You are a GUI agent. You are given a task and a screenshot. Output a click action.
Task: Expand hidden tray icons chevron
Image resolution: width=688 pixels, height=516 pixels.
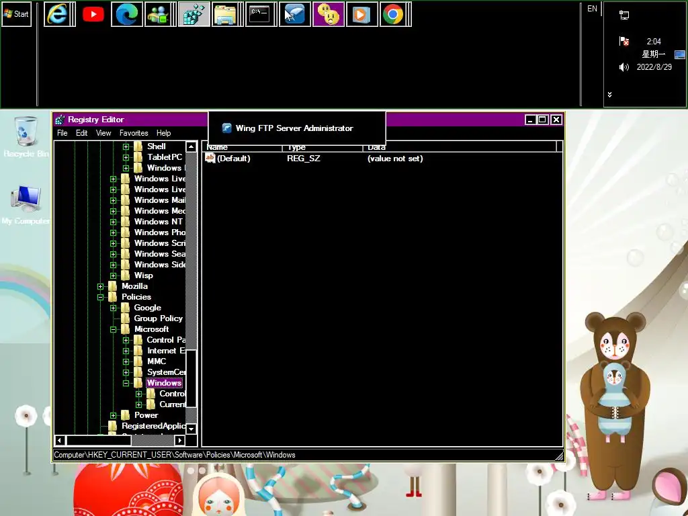click(x=609, y=94)
